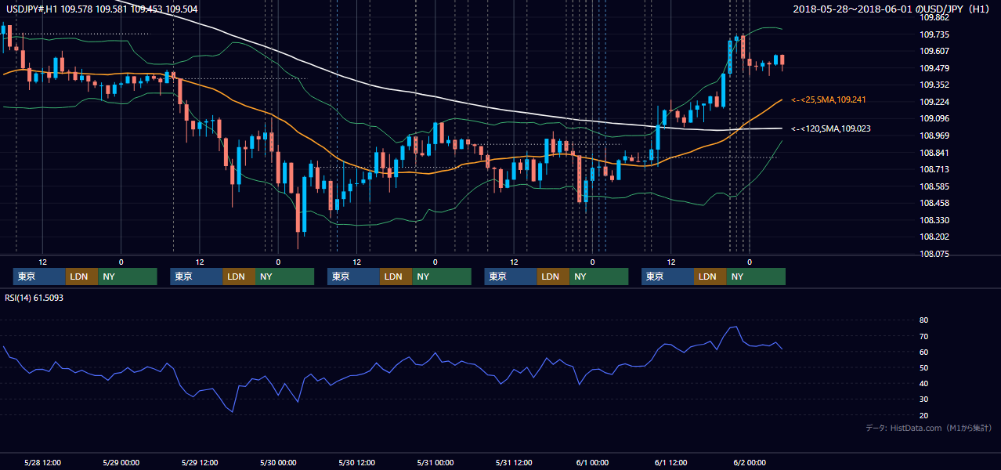The height and width of the screenshot is (470, 1001).
Task: Select the 108.841 price axis label
Action: 934,153
